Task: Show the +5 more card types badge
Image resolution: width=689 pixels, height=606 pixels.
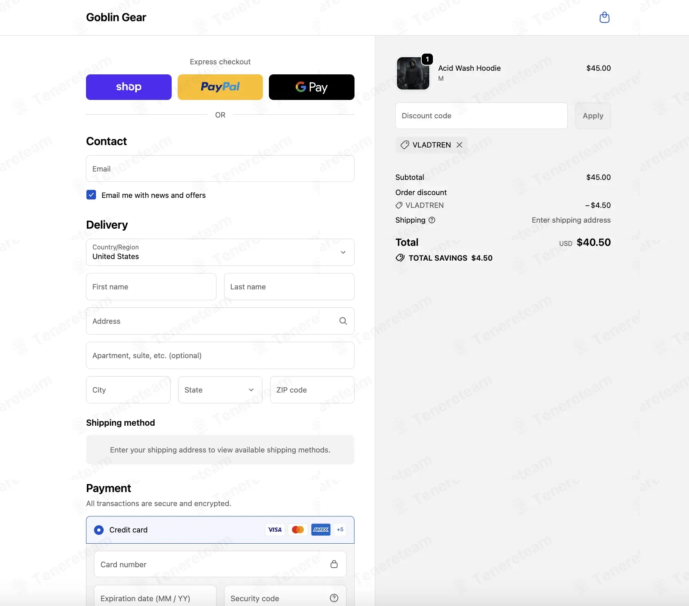Action: [340, 529]
